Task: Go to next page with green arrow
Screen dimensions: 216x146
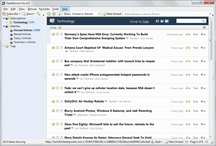Action: (x=207, y=142)
